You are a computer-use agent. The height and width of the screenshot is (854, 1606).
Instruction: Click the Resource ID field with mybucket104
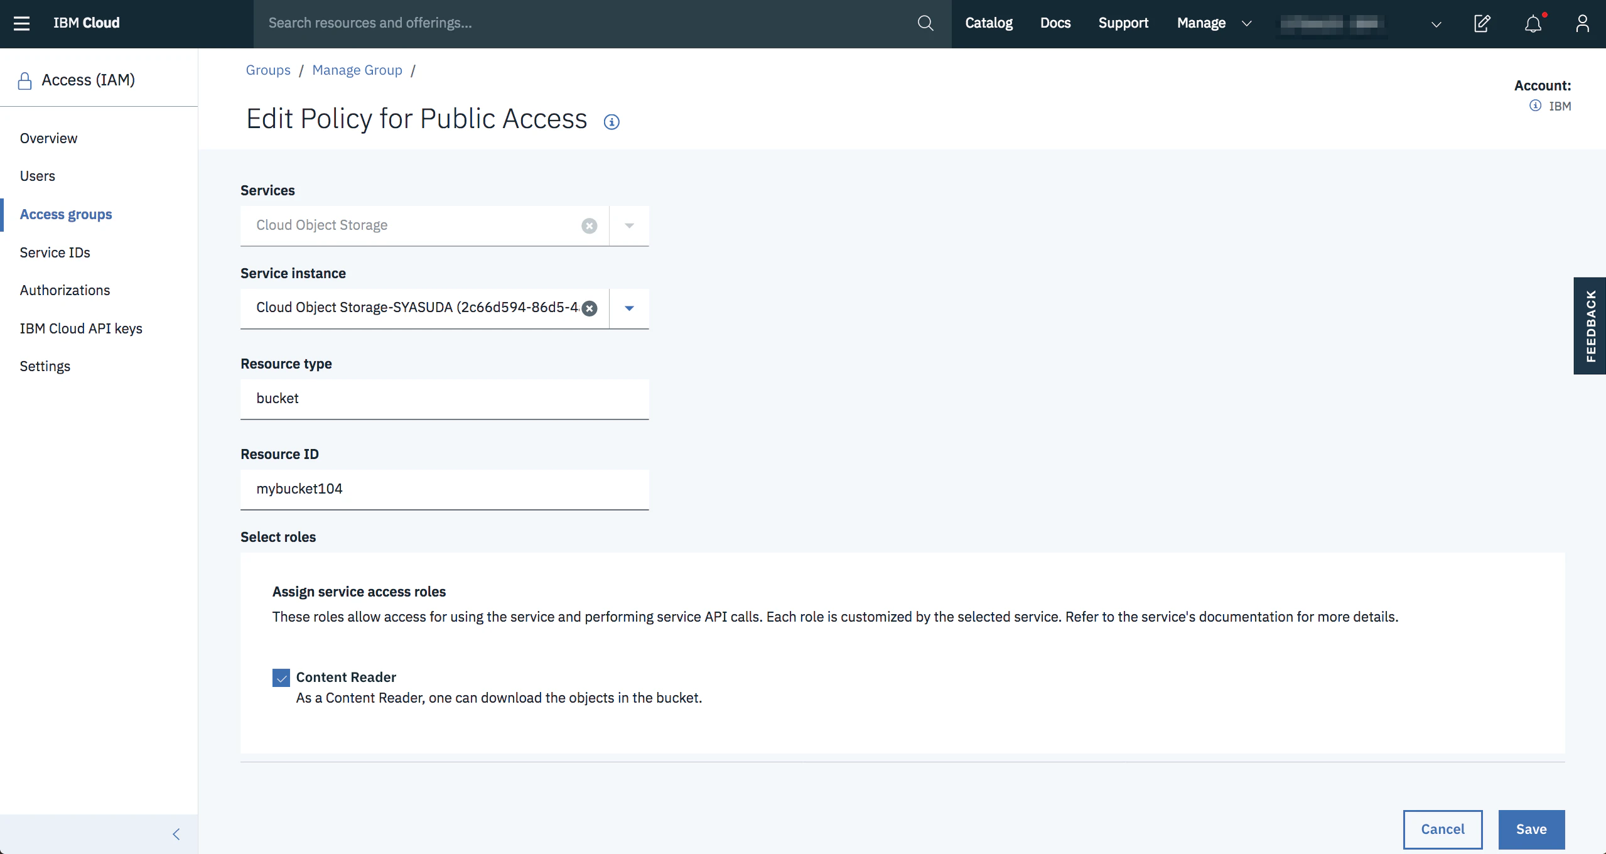[x=445, y=489]
